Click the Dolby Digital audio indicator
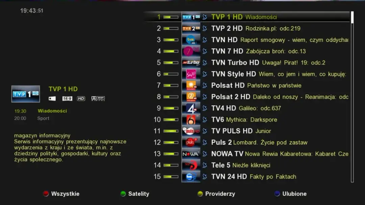 [98, 99]
